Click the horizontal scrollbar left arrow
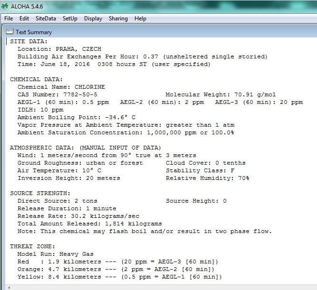The width and height of the screenshot is (317, 290). tap(9, 287)
